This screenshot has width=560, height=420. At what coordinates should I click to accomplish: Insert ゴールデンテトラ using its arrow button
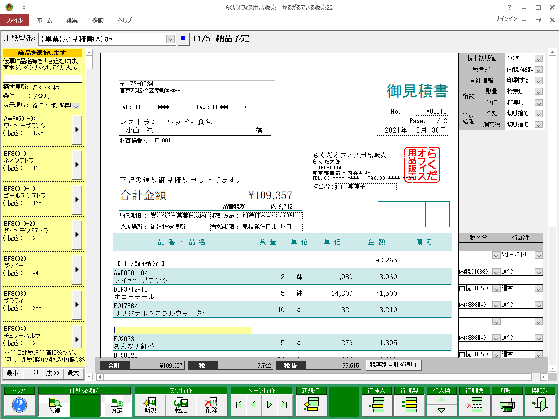[x=77, y=200]
